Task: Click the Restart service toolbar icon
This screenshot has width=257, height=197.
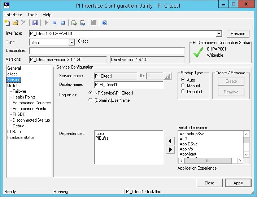Action: coord(63,23)
